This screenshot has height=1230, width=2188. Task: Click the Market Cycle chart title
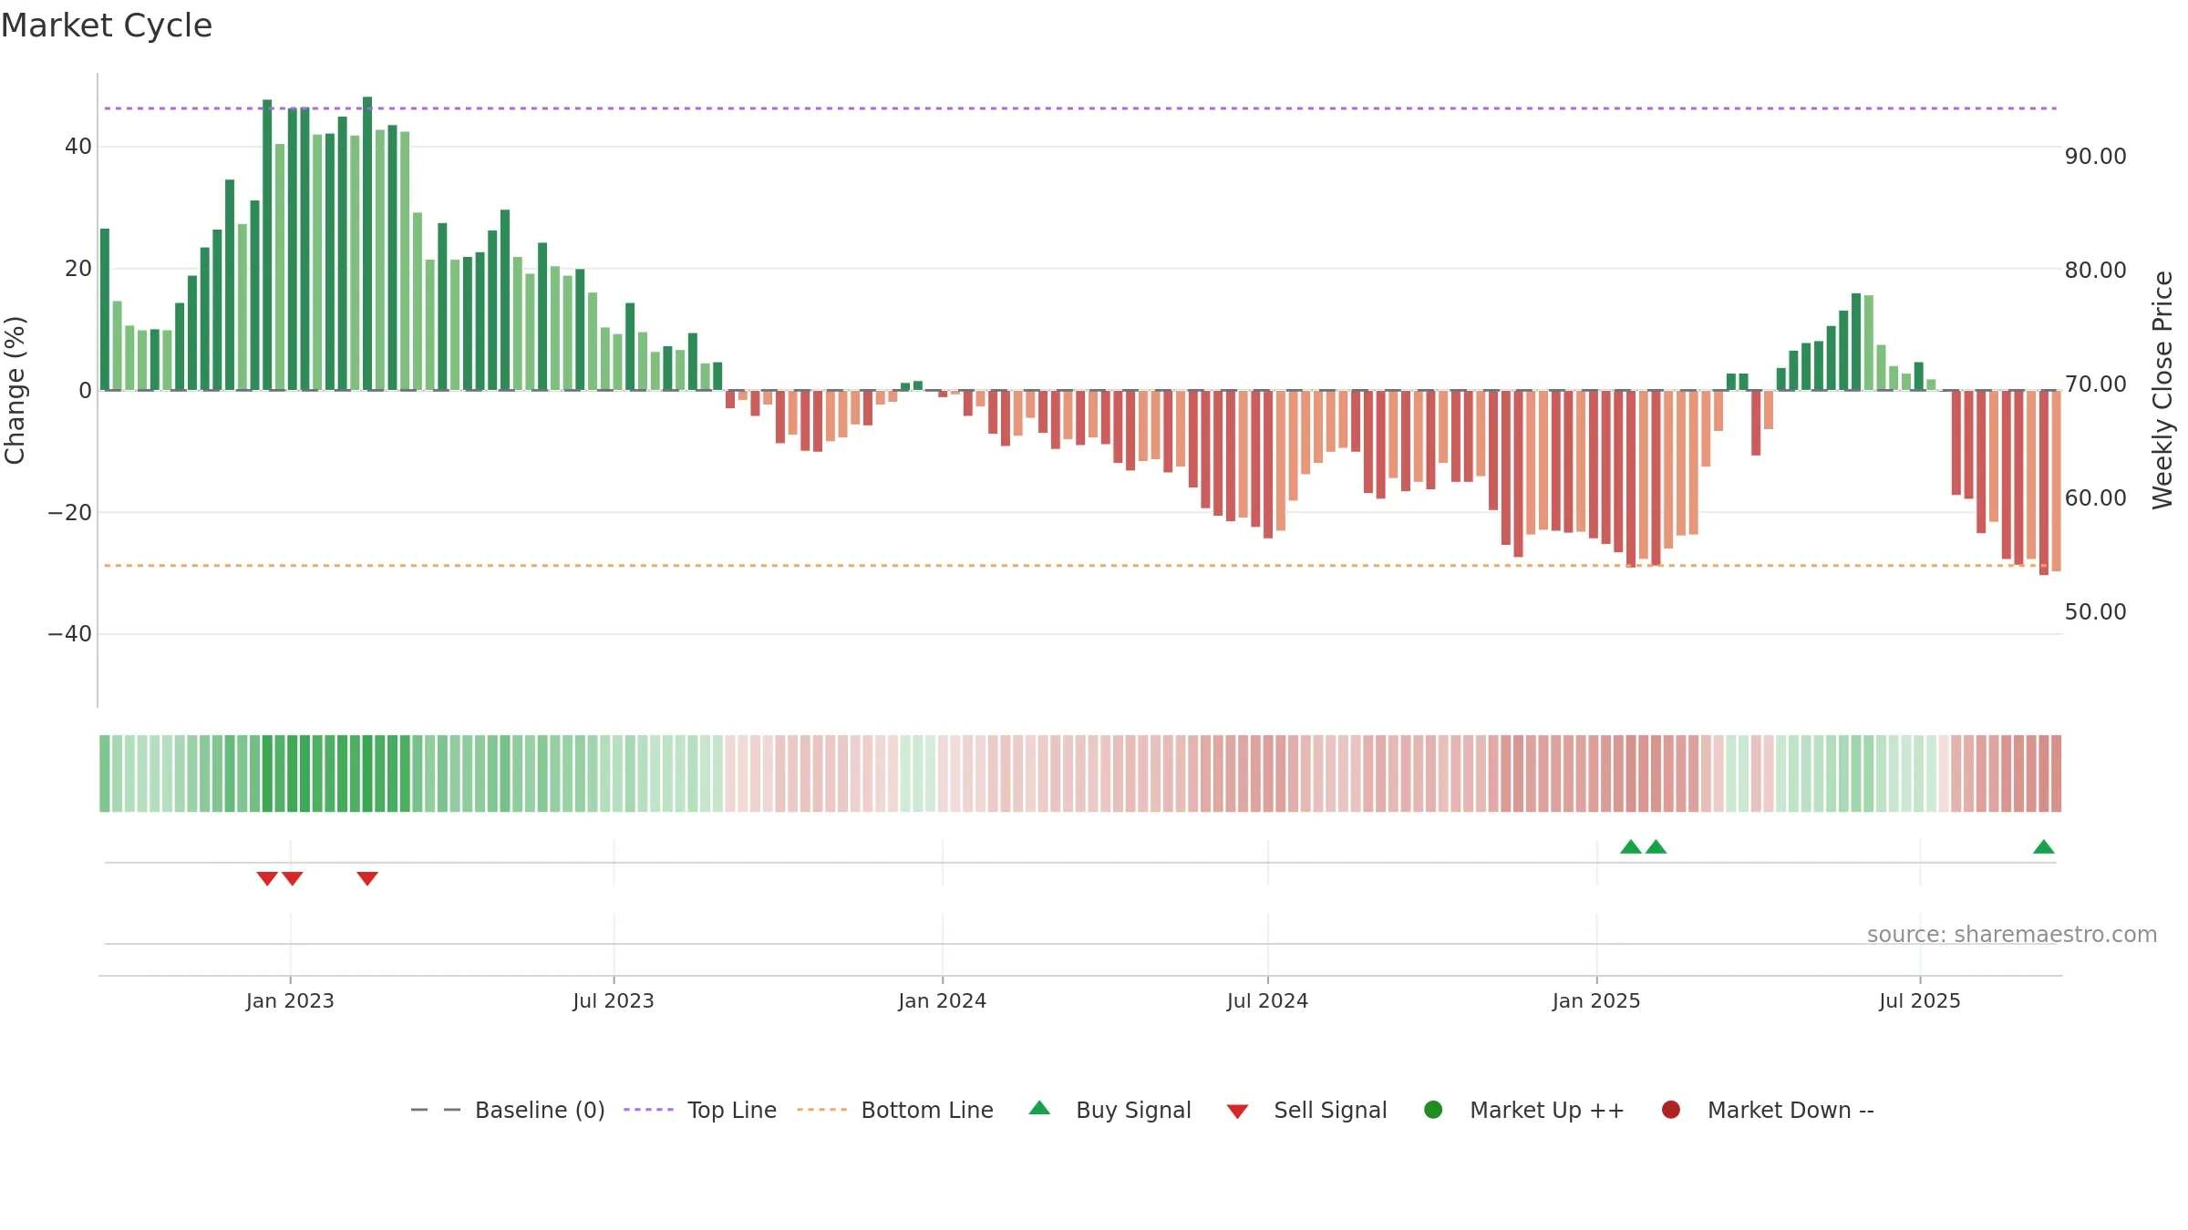(107, 26)
